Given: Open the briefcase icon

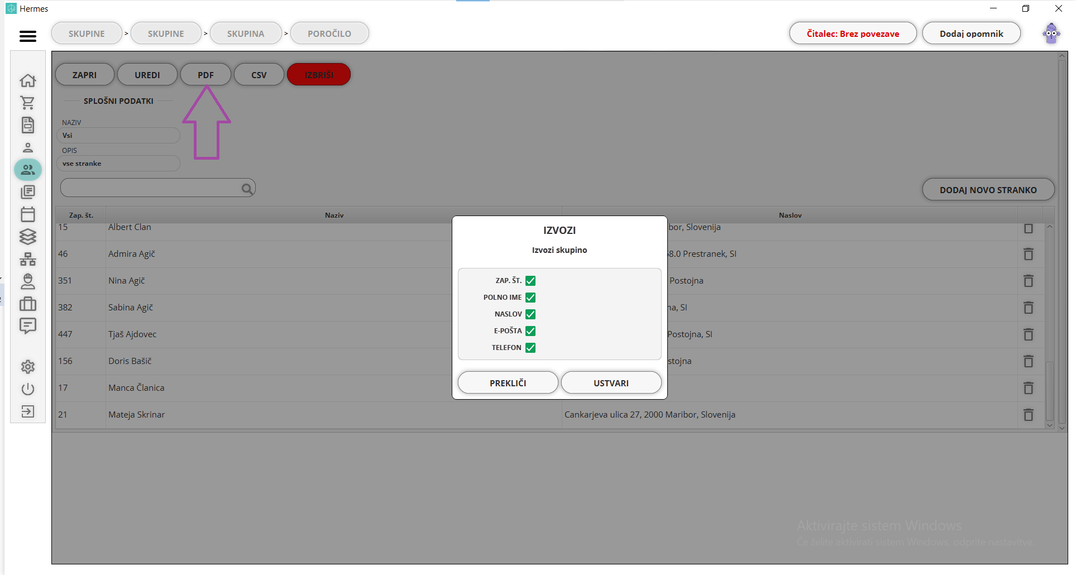Looking at the screenshot, I should (28, 304).
